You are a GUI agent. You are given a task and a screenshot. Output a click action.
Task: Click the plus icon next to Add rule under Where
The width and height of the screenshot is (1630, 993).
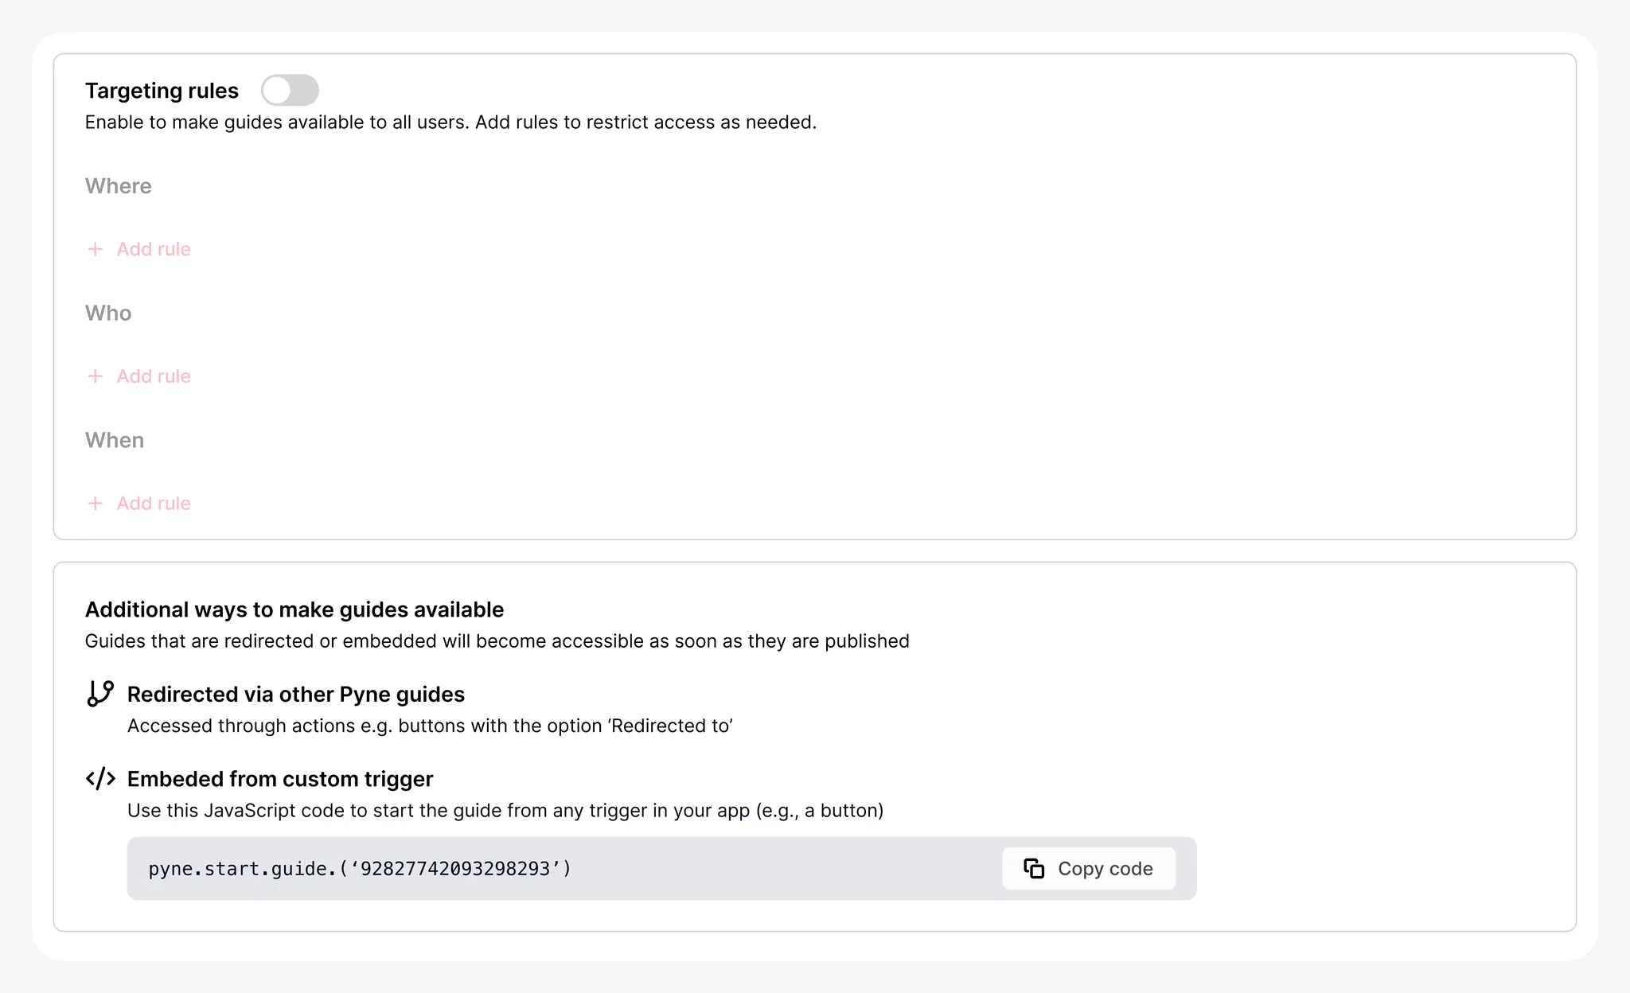96,249
